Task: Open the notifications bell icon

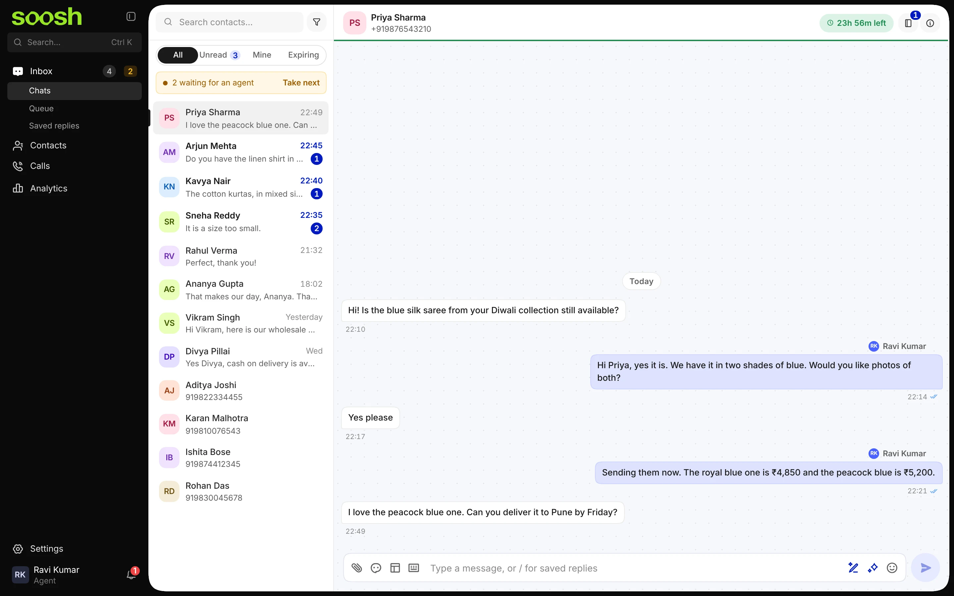Action: 131,575
